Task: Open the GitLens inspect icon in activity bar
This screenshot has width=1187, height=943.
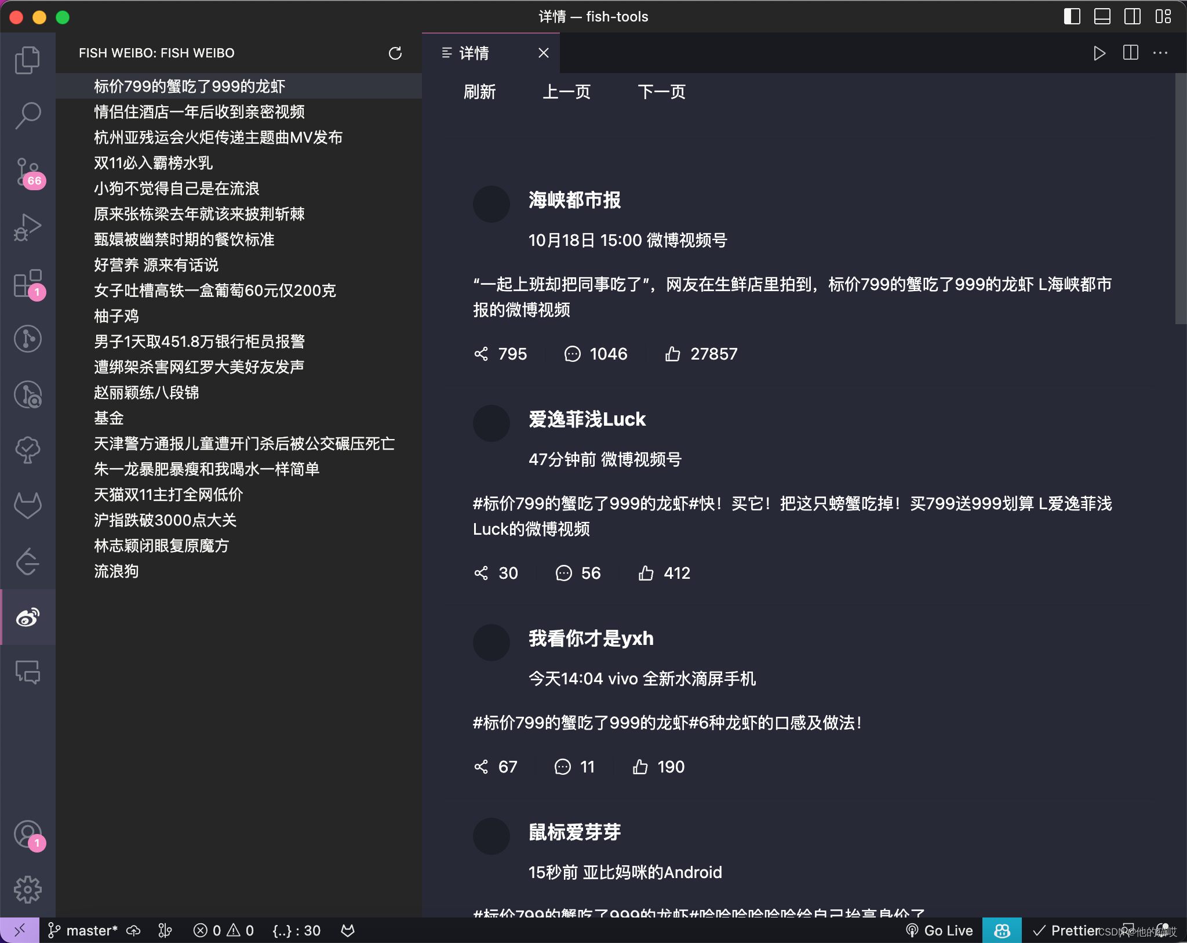Action: [x=27, y=394]
